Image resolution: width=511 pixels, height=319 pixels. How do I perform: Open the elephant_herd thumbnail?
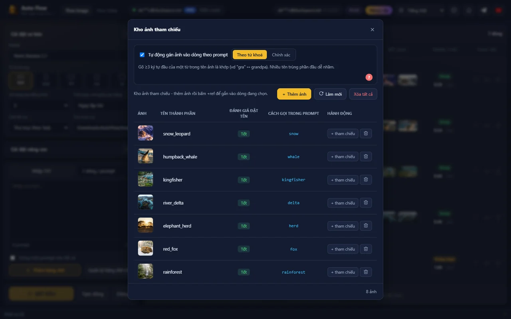point(145,225)
